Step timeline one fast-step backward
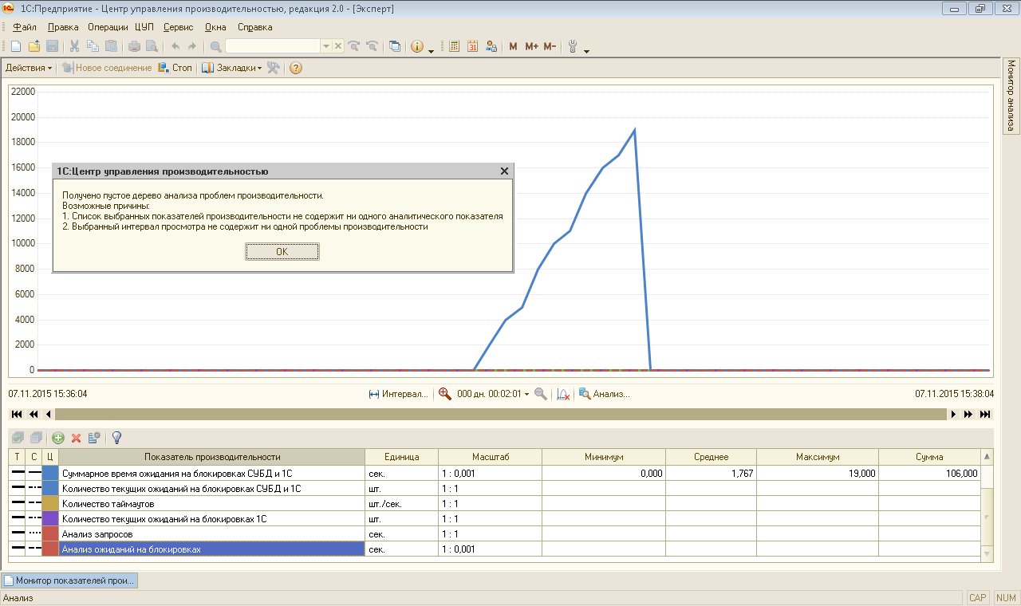The image size is (1021, 606). [x=34, y=414]
